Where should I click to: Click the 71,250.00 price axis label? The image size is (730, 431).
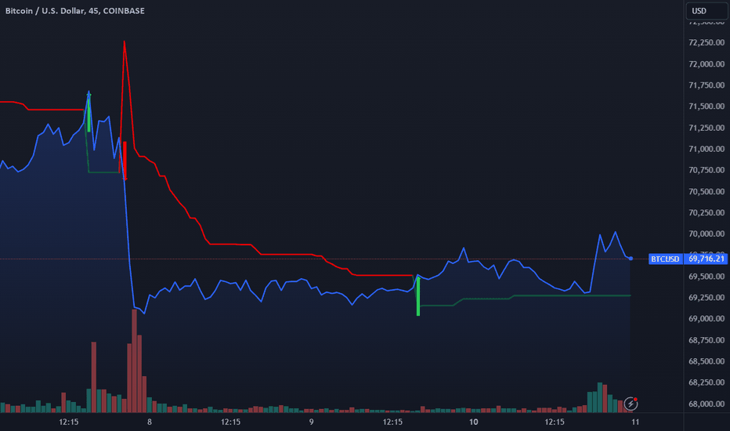707,128
